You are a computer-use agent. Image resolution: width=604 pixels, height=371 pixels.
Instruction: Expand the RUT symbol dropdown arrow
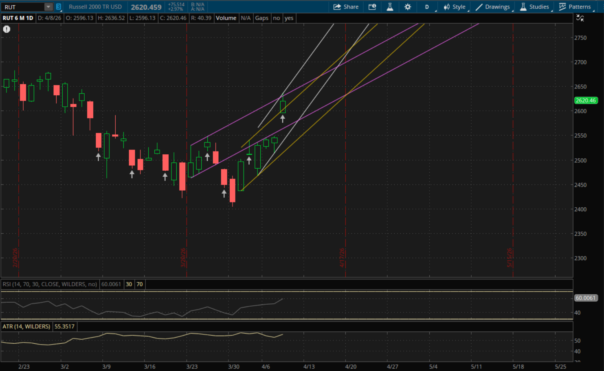click(x=48, y=7)
